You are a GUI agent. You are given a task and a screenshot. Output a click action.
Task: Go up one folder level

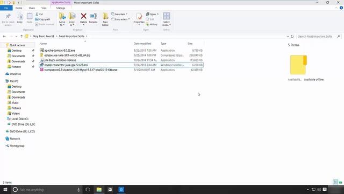(x=21, y=36)
